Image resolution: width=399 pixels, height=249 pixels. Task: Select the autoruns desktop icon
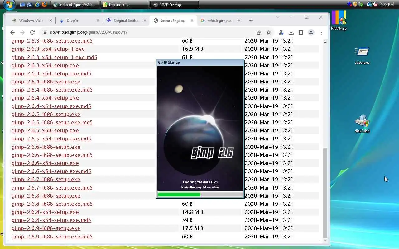tap(362, 56)
